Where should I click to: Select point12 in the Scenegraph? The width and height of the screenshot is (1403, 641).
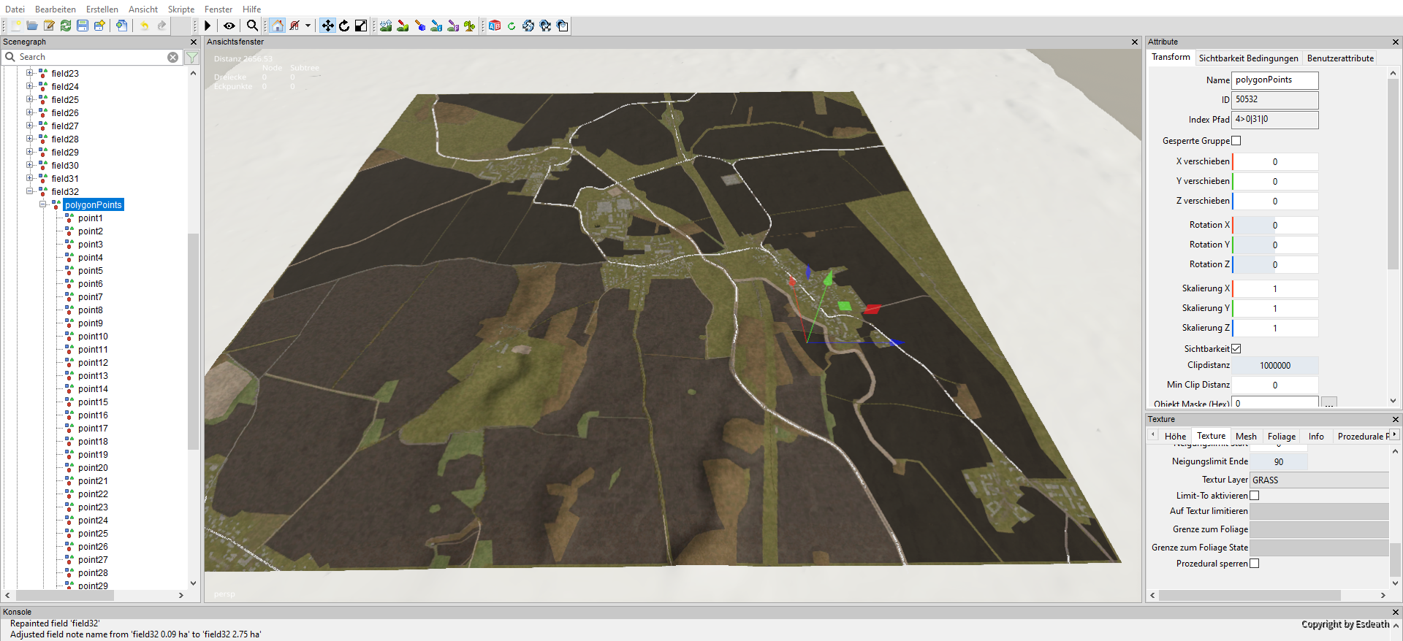click(x=93, y=363)
